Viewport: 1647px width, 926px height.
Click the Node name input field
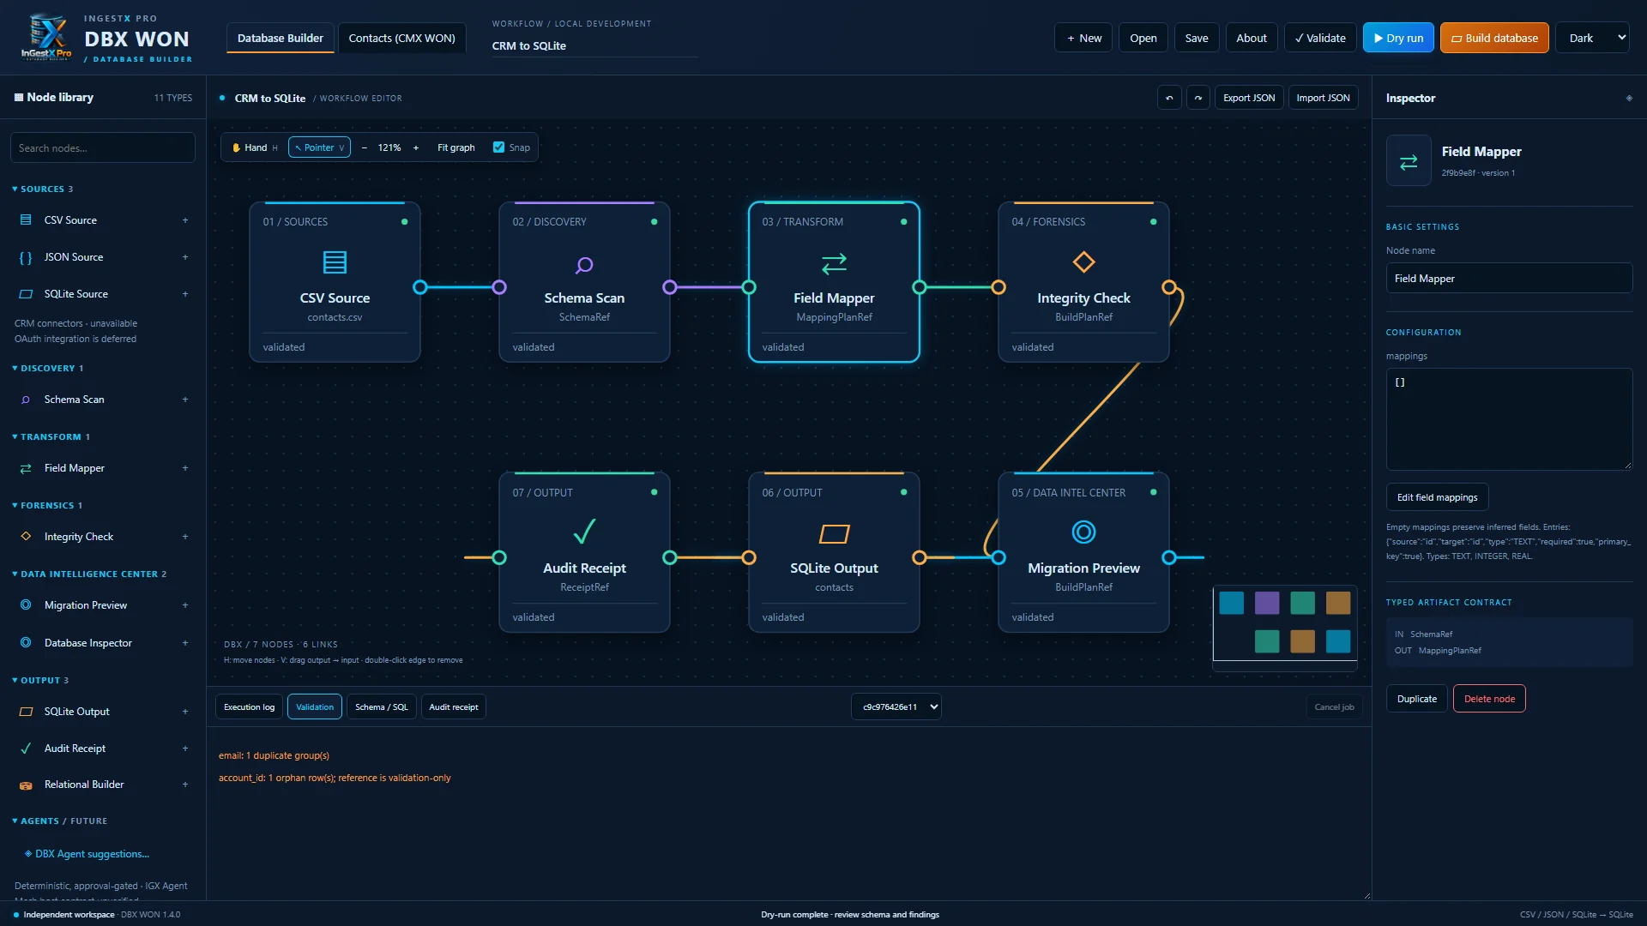1509,279
